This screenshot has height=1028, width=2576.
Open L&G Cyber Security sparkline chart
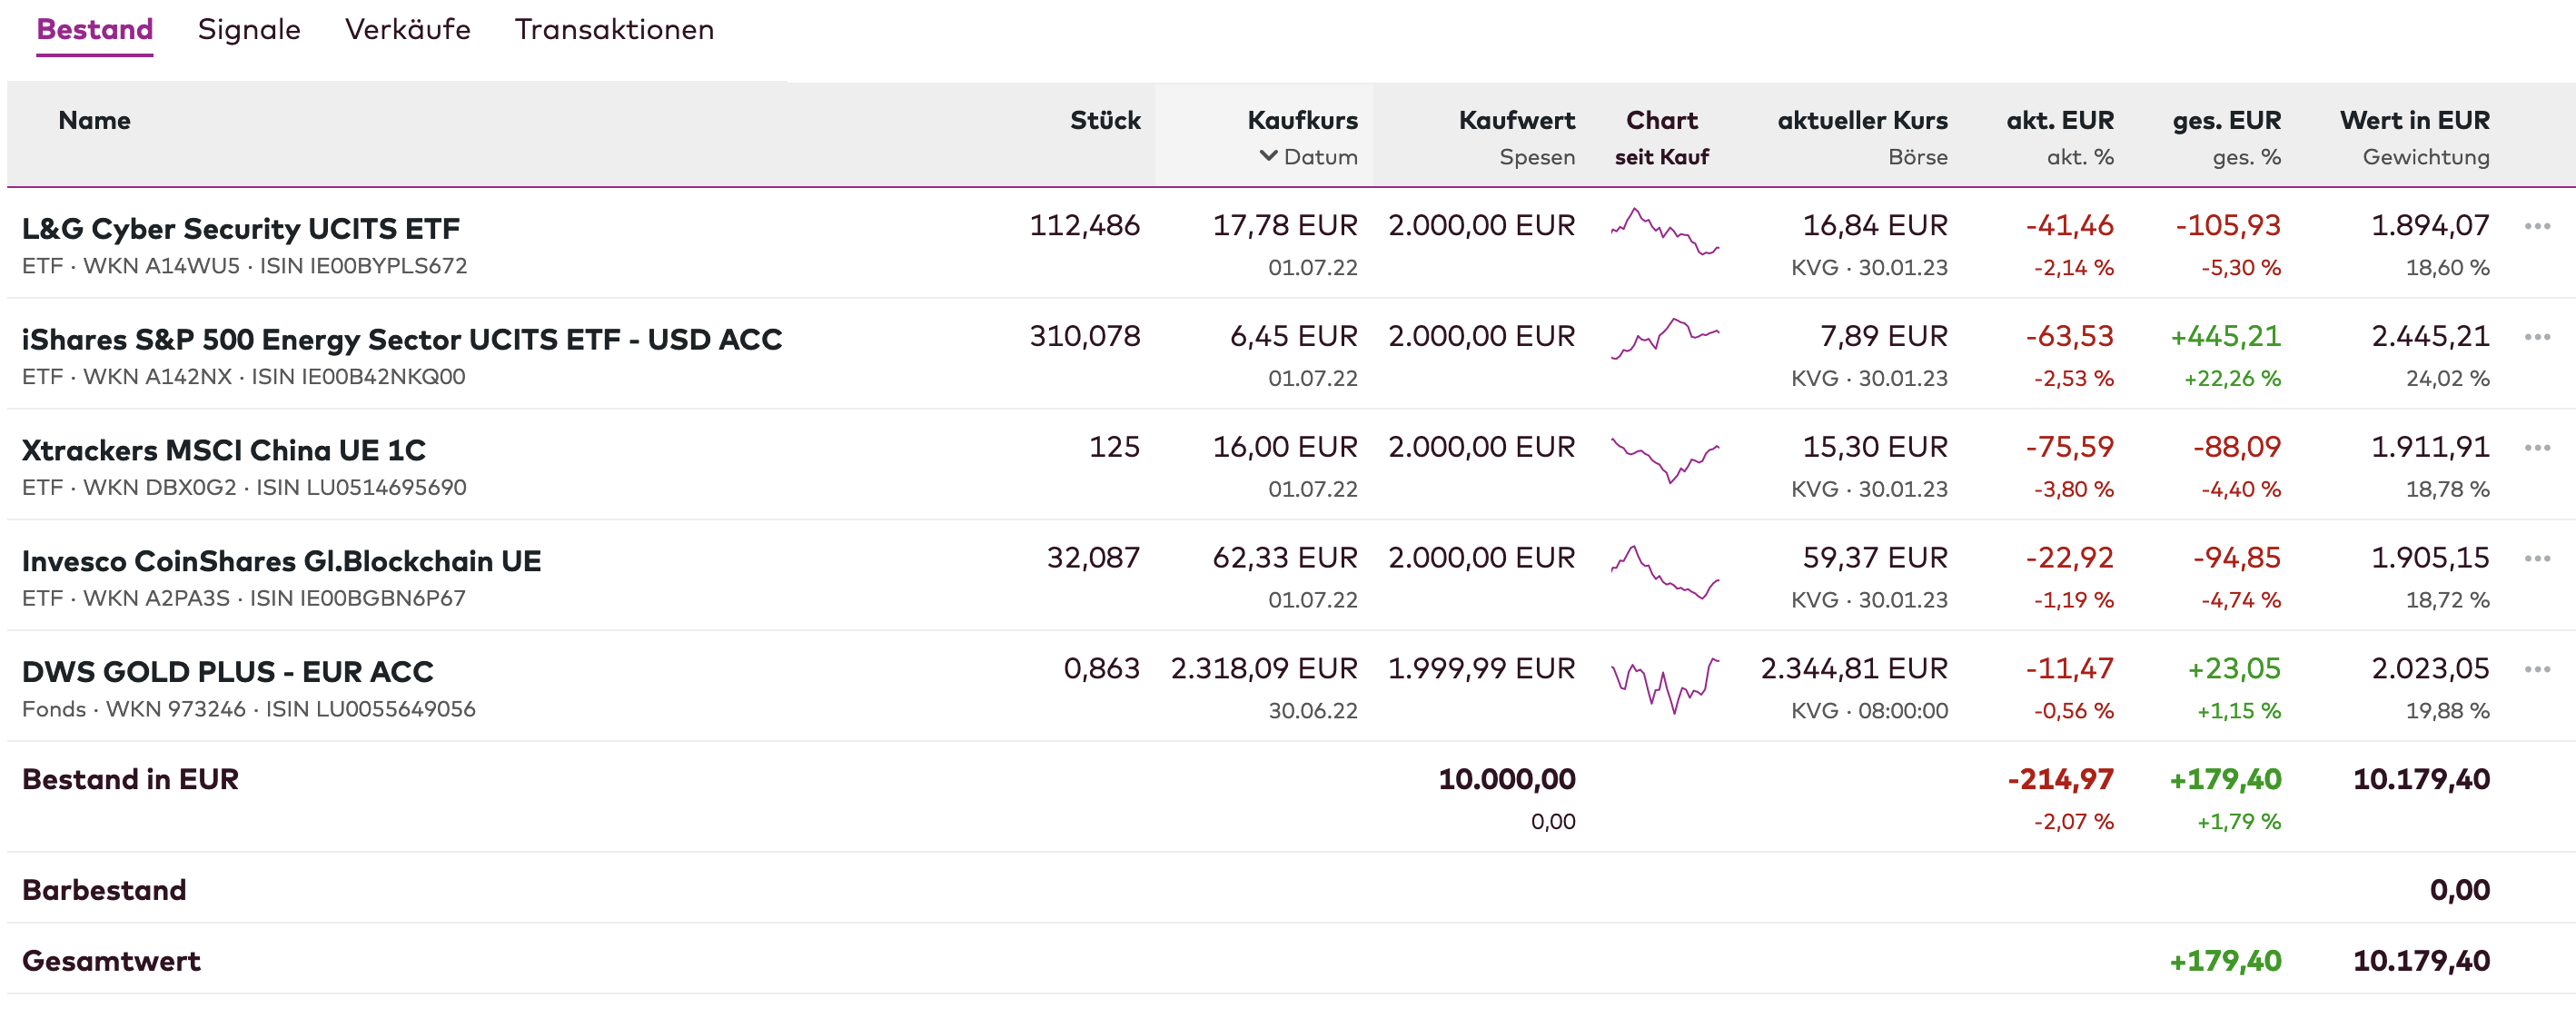pyautogui.click(x=1664, y=232)
